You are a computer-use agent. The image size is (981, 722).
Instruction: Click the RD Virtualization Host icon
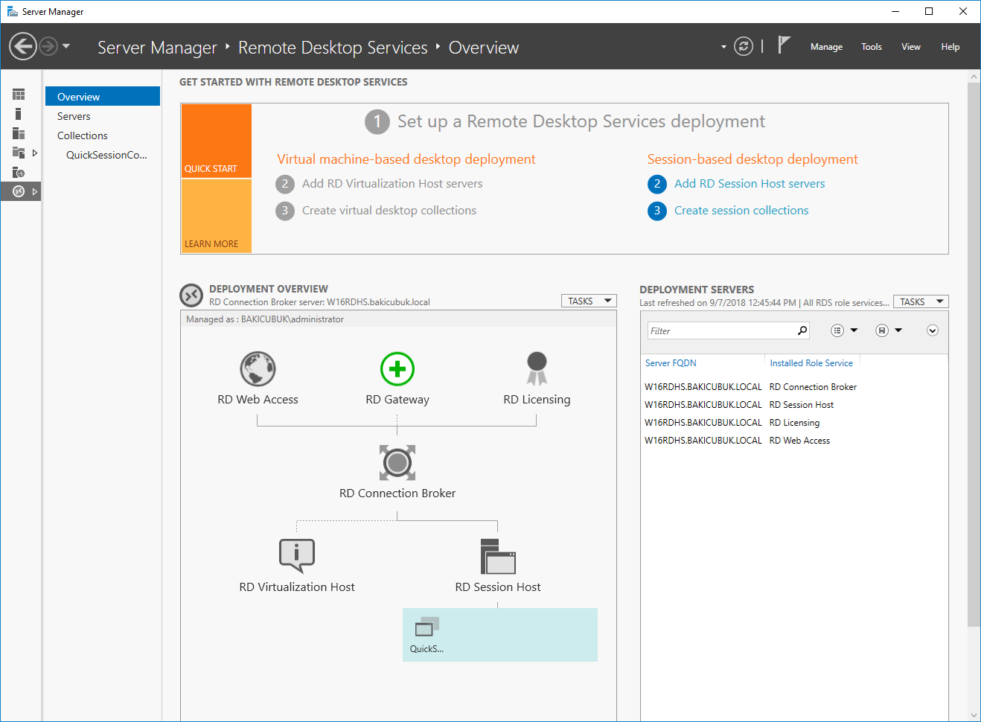pos(297,556)
